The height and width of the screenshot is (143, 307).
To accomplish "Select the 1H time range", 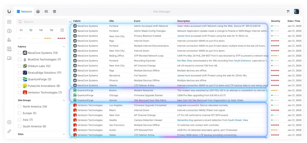I will pyautogui.click(x=21, y=30).
